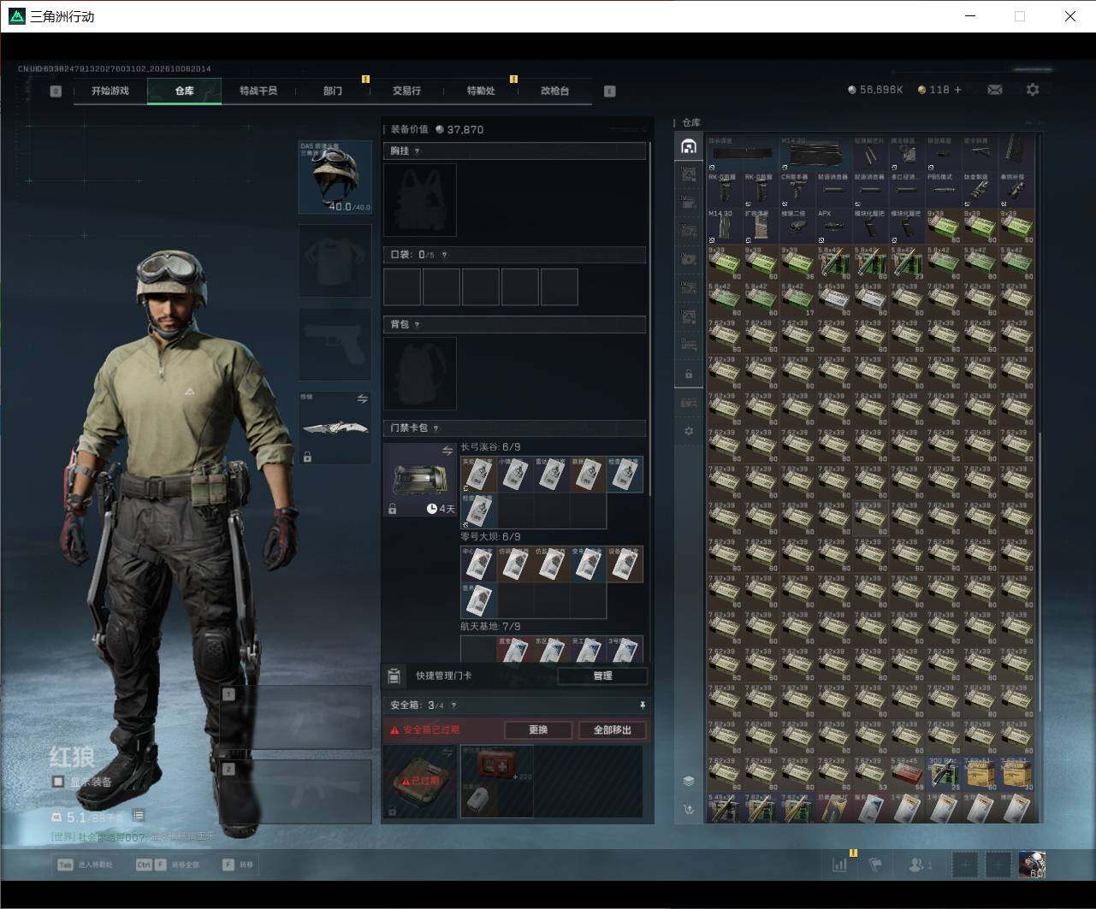Click the expired safe box icon
The height and width of the screenshot is (909, 1096).
[x=419, y=781]
